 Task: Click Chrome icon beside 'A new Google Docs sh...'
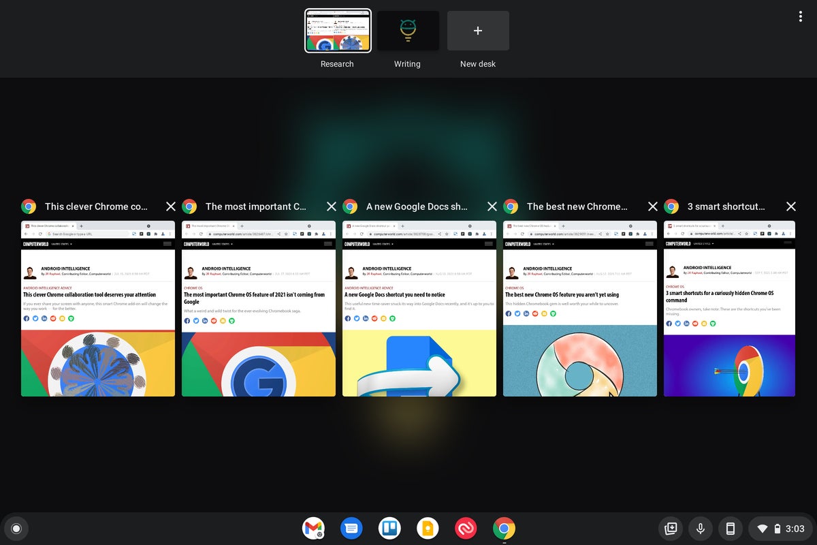pos(350,206)
